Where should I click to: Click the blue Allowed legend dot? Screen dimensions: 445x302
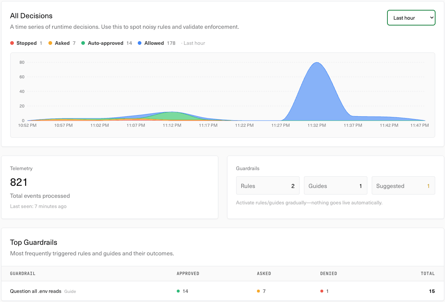[x=140, y=43]
